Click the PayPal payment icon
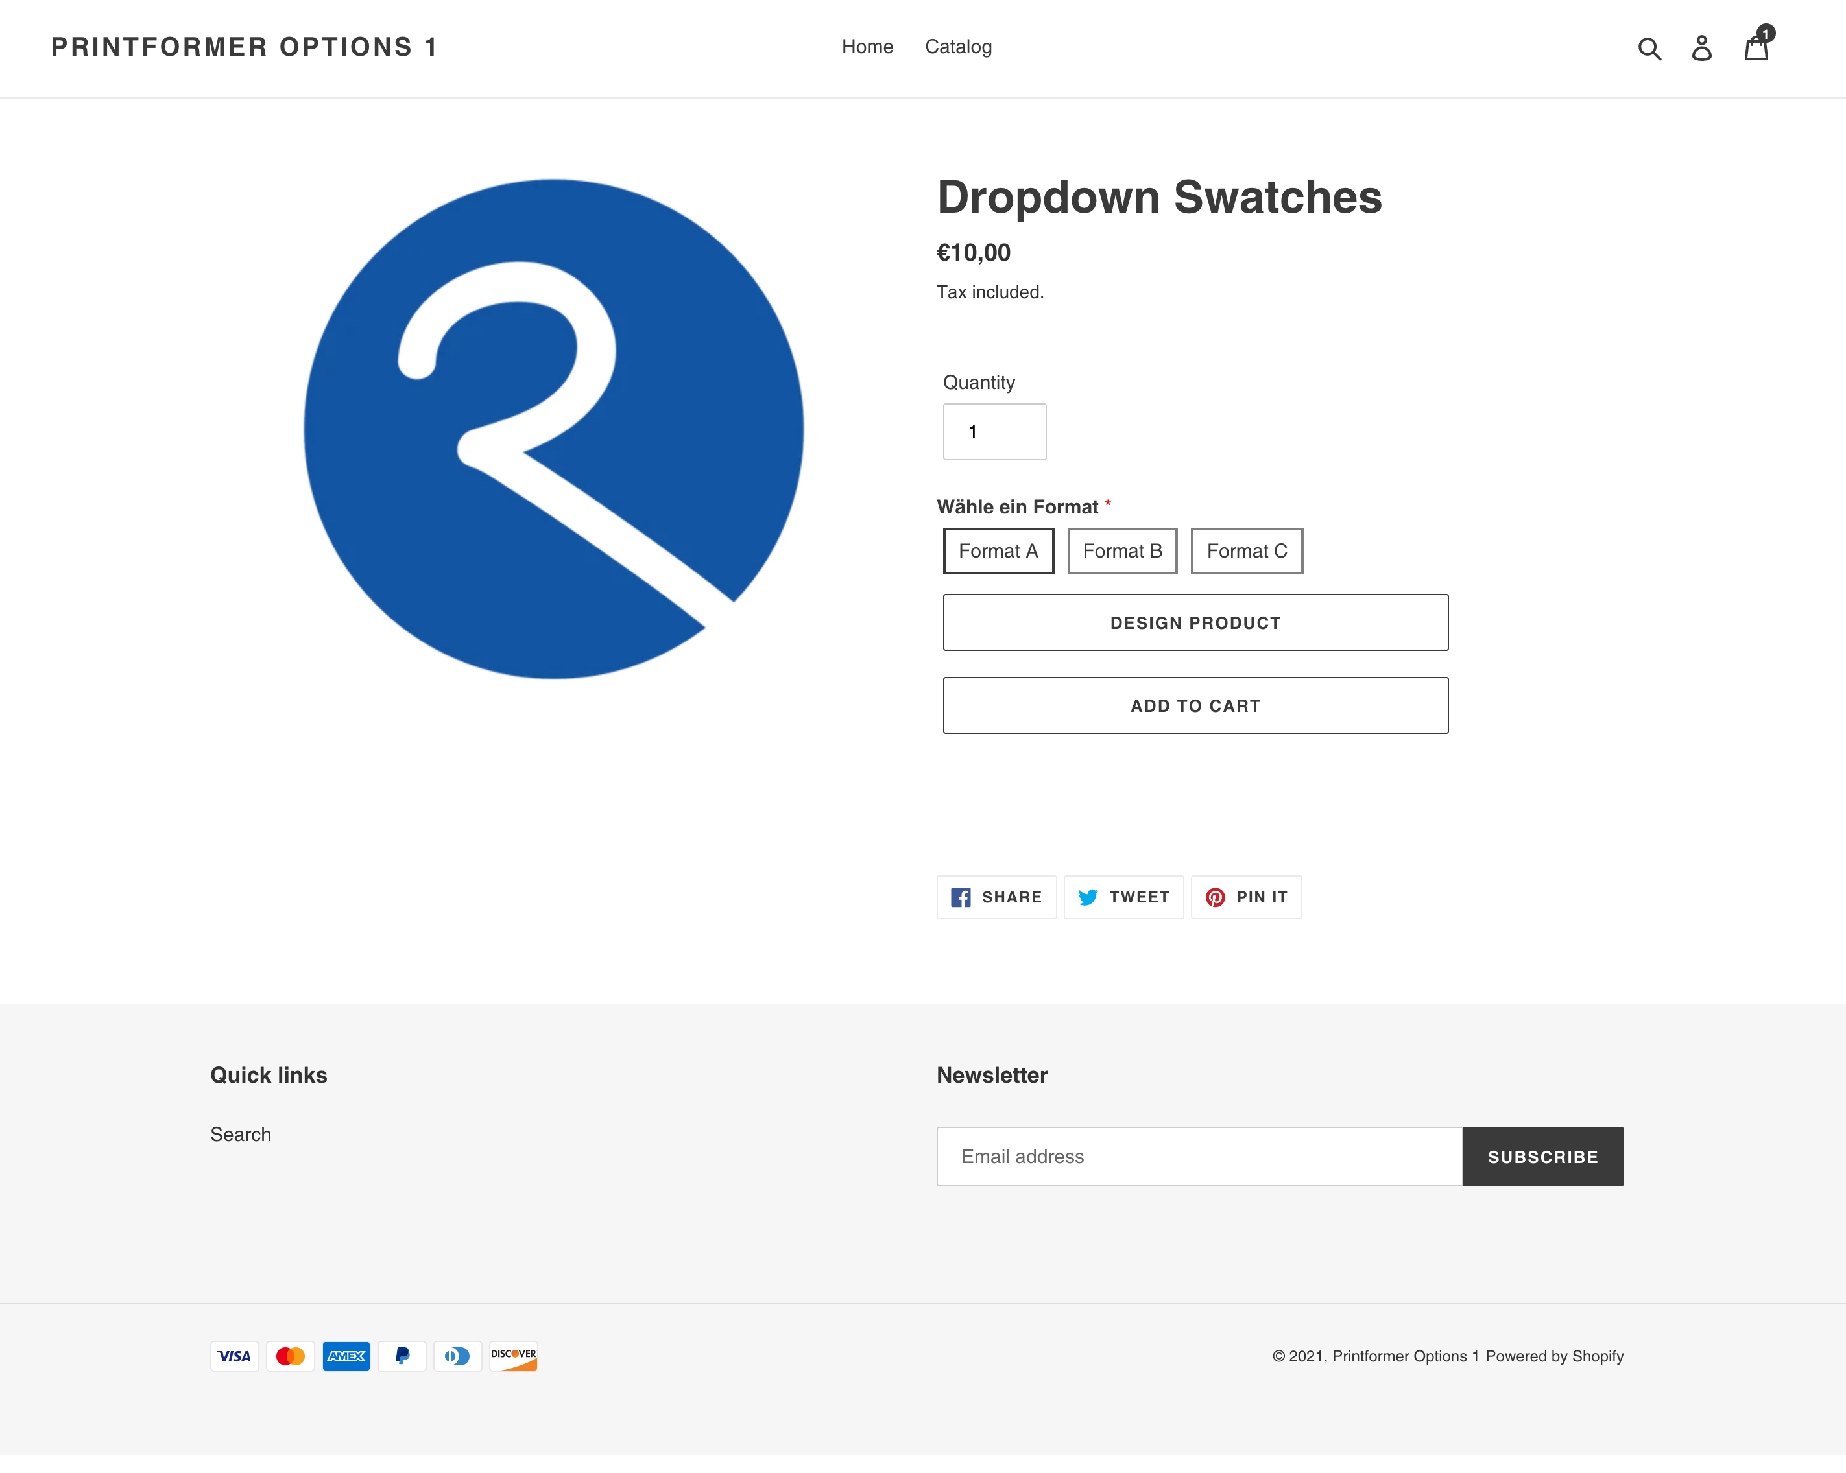This screenshot has height=1473, width=1846. tap(402, 1356)
